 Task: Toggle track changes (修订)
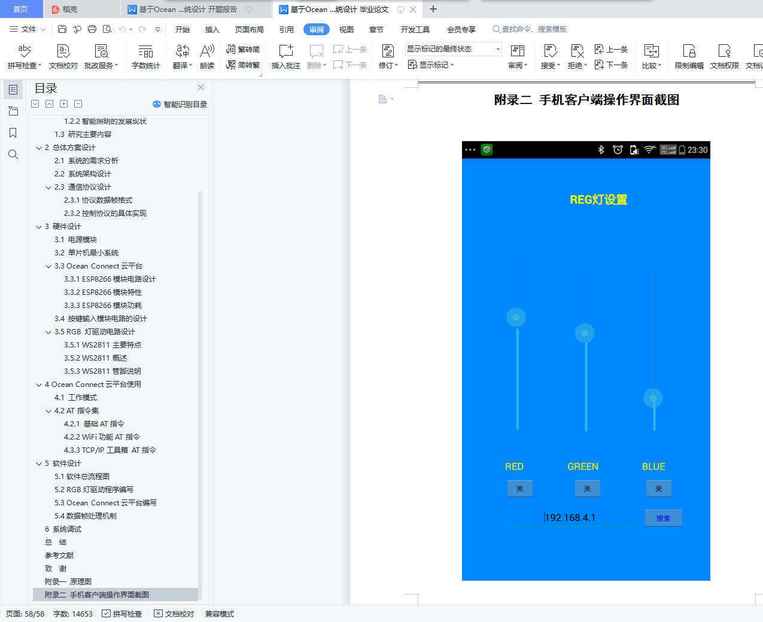[388, 57]
